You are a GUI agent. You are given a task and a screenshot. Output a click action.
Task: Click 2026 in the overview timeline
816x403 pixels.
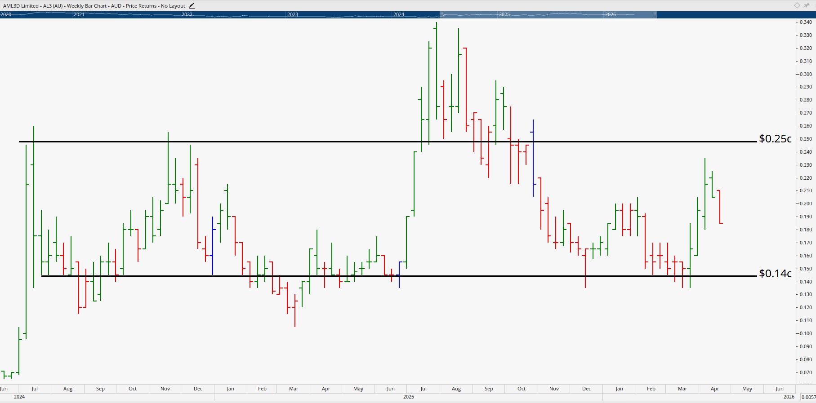(x=611, y=14)
